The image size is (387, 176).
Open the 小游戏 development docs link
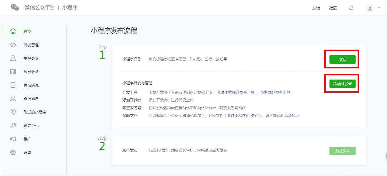click(253, 116)
